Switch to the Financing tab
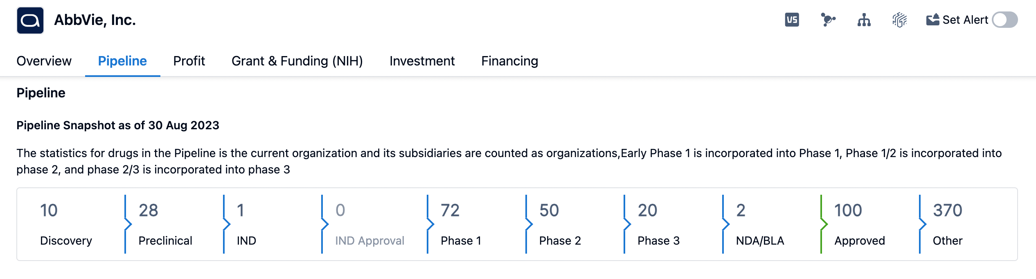Viewport: 1036px width, 279px height. point(509,61)
